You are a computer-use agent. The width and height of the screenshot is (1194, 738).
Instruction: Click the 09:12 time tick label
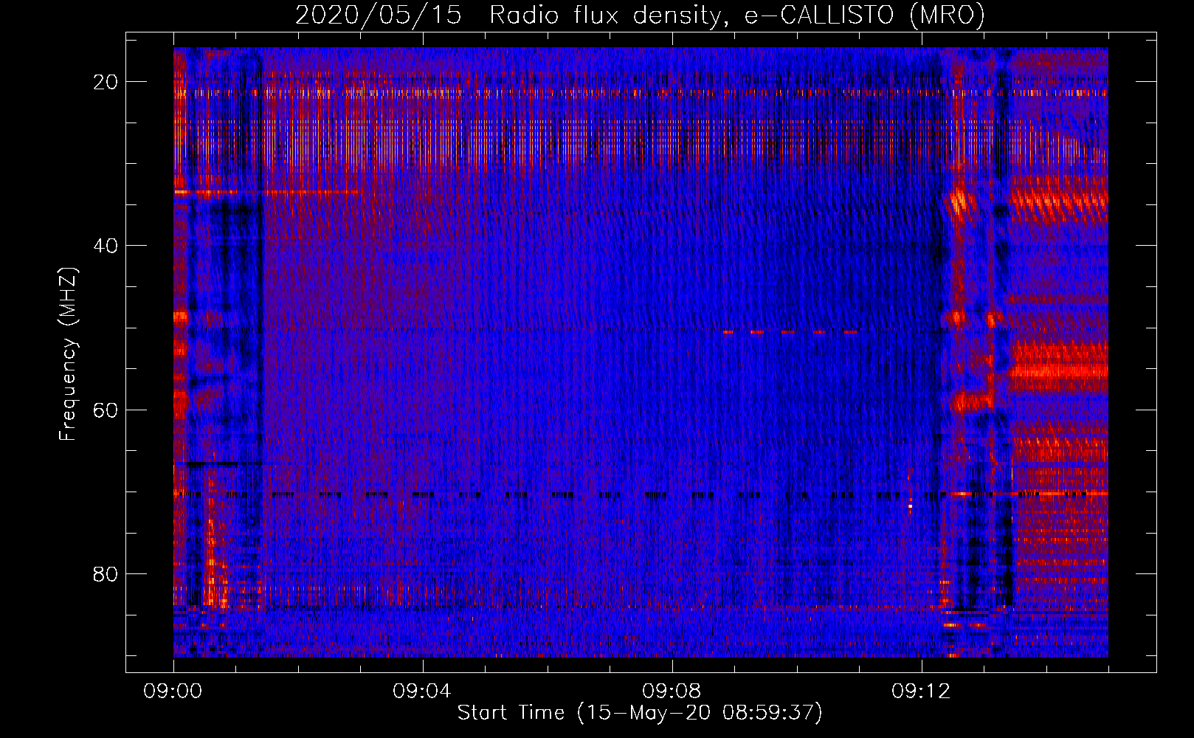click(921, 692)
